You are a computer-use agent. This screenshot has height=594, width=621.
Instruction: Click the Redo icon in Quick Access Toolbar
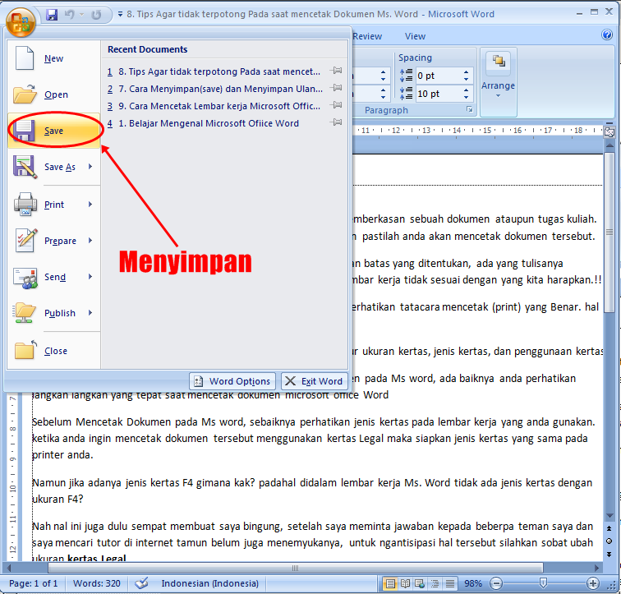(96, 15)
